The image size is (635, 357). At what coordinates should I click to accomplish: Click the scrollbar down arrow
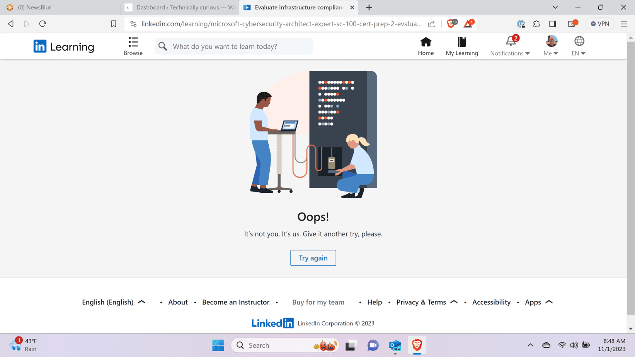coord(631,329)
